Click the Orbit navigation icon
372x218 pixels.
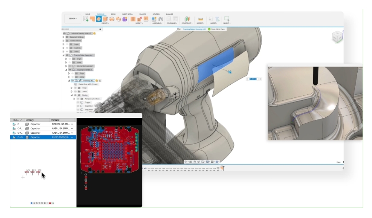pos(186,162)
